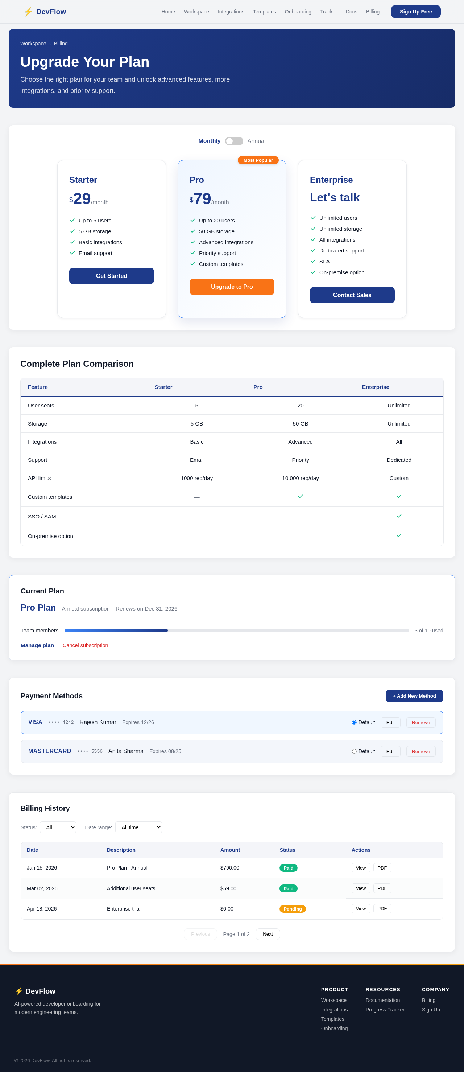This screenshot has width=464, height=1072.
Task: Open Workspace in the top navigation
Action: pos(196,12)
